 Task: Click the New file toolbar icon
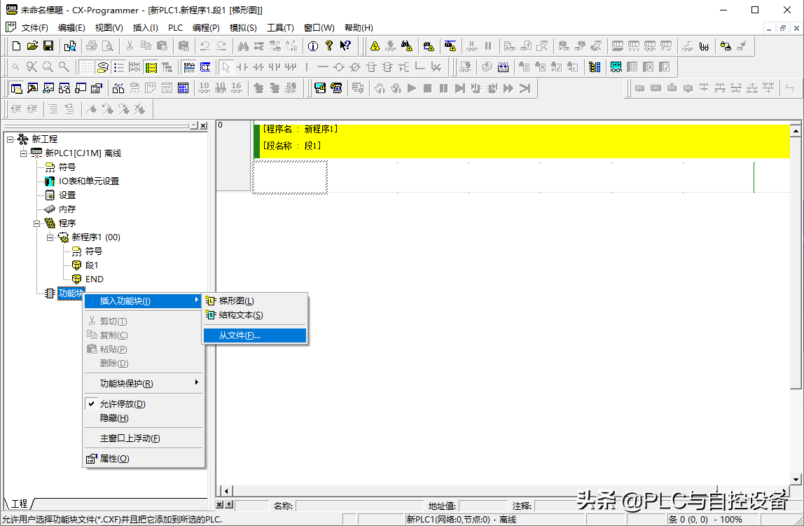tap(17, 46)
